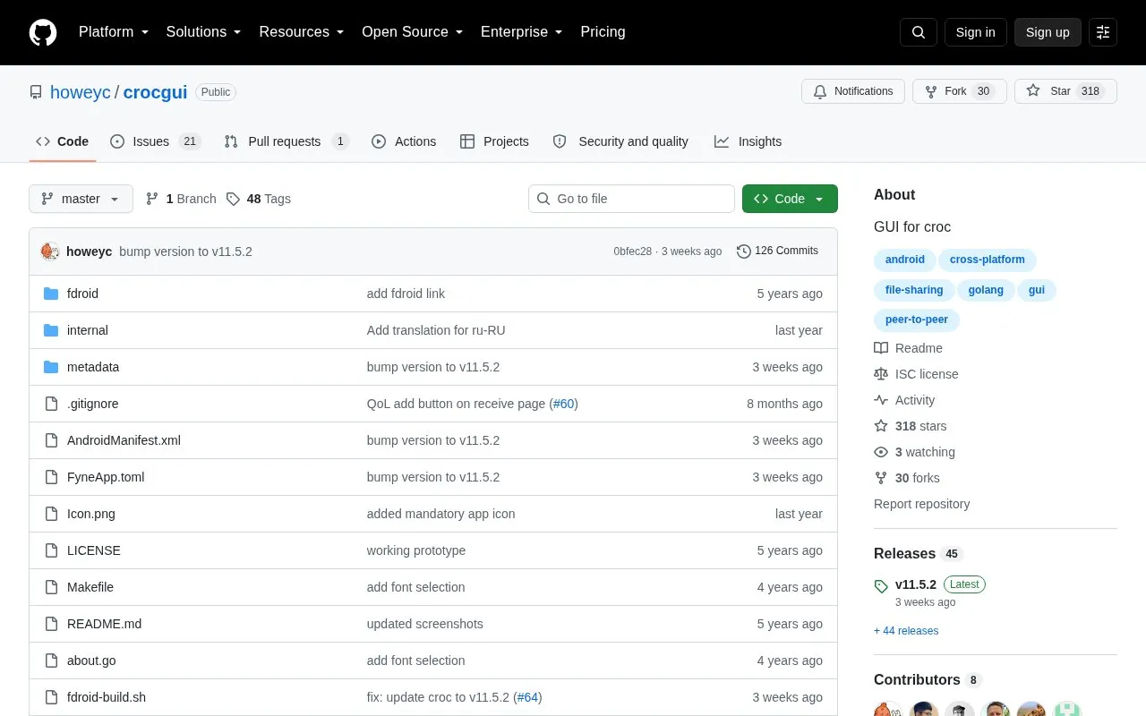Click the folder icon beside internal
This screenshot has width=1146, height=716.
[x=51, y=330]
